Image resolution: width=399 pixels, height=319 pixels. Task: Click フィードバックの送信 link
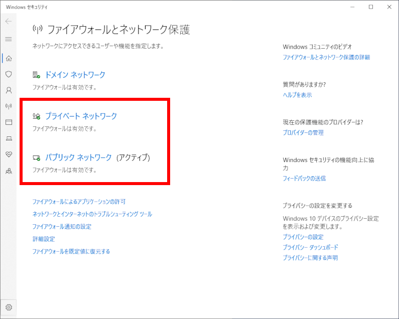(x=304, y=179)
